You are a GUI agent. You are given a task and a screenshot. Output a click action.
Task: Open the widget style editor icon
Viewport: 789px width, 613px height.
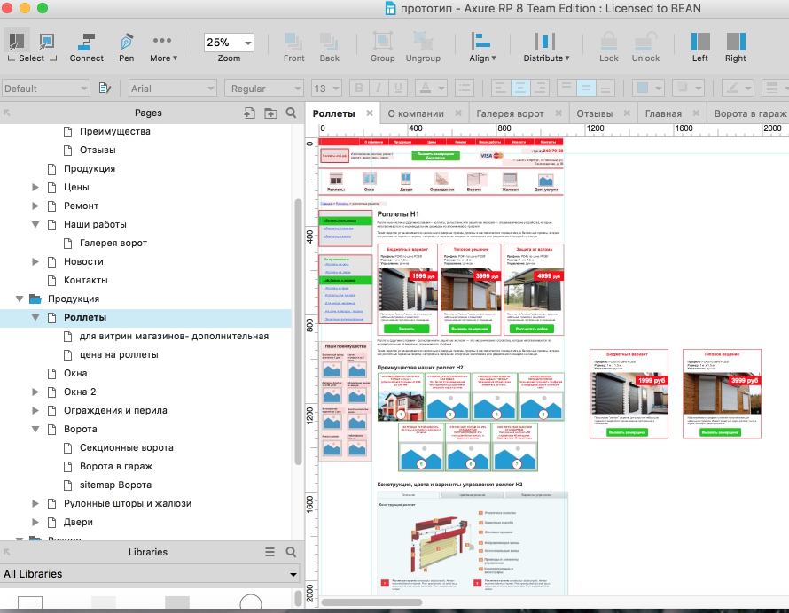click(105, 89)
